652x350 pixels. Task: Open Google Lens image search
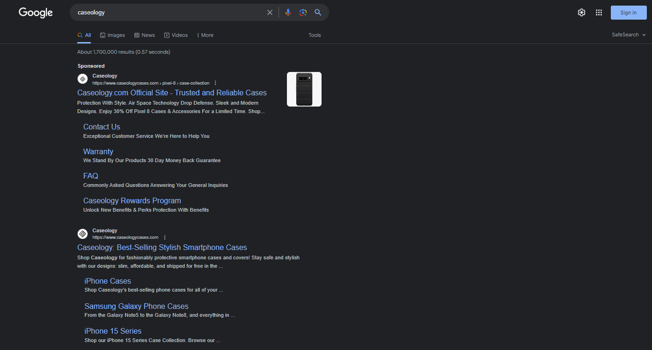pos(303,13)
